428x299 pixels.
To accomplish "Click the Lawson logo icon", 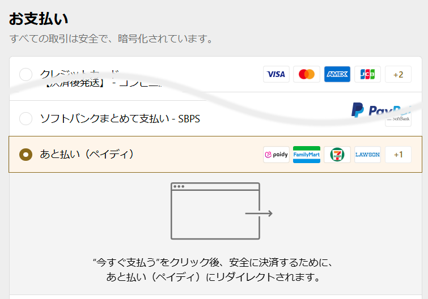I will pos(367,155).
